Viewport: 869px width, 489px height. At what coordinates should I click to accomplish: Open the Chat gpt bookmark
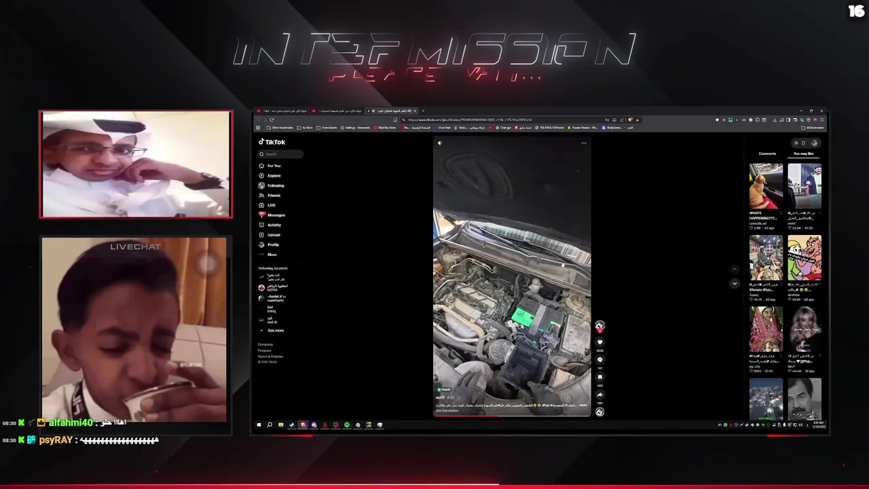(503, 128)
